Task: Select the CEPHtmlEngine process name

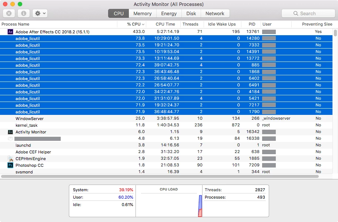Action: 31,159
